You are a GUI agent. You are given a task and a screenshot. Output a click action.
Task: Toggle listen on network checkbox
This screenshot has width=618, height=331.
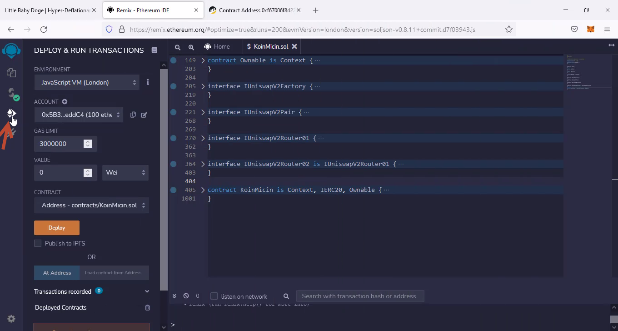pyautogui.click(x=214, y=296)
